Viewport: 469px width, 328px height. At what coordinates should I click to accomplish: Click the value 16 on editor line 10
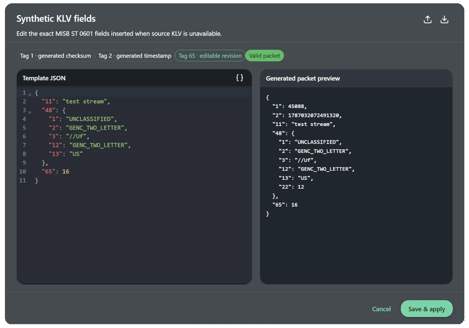[66, 172]
